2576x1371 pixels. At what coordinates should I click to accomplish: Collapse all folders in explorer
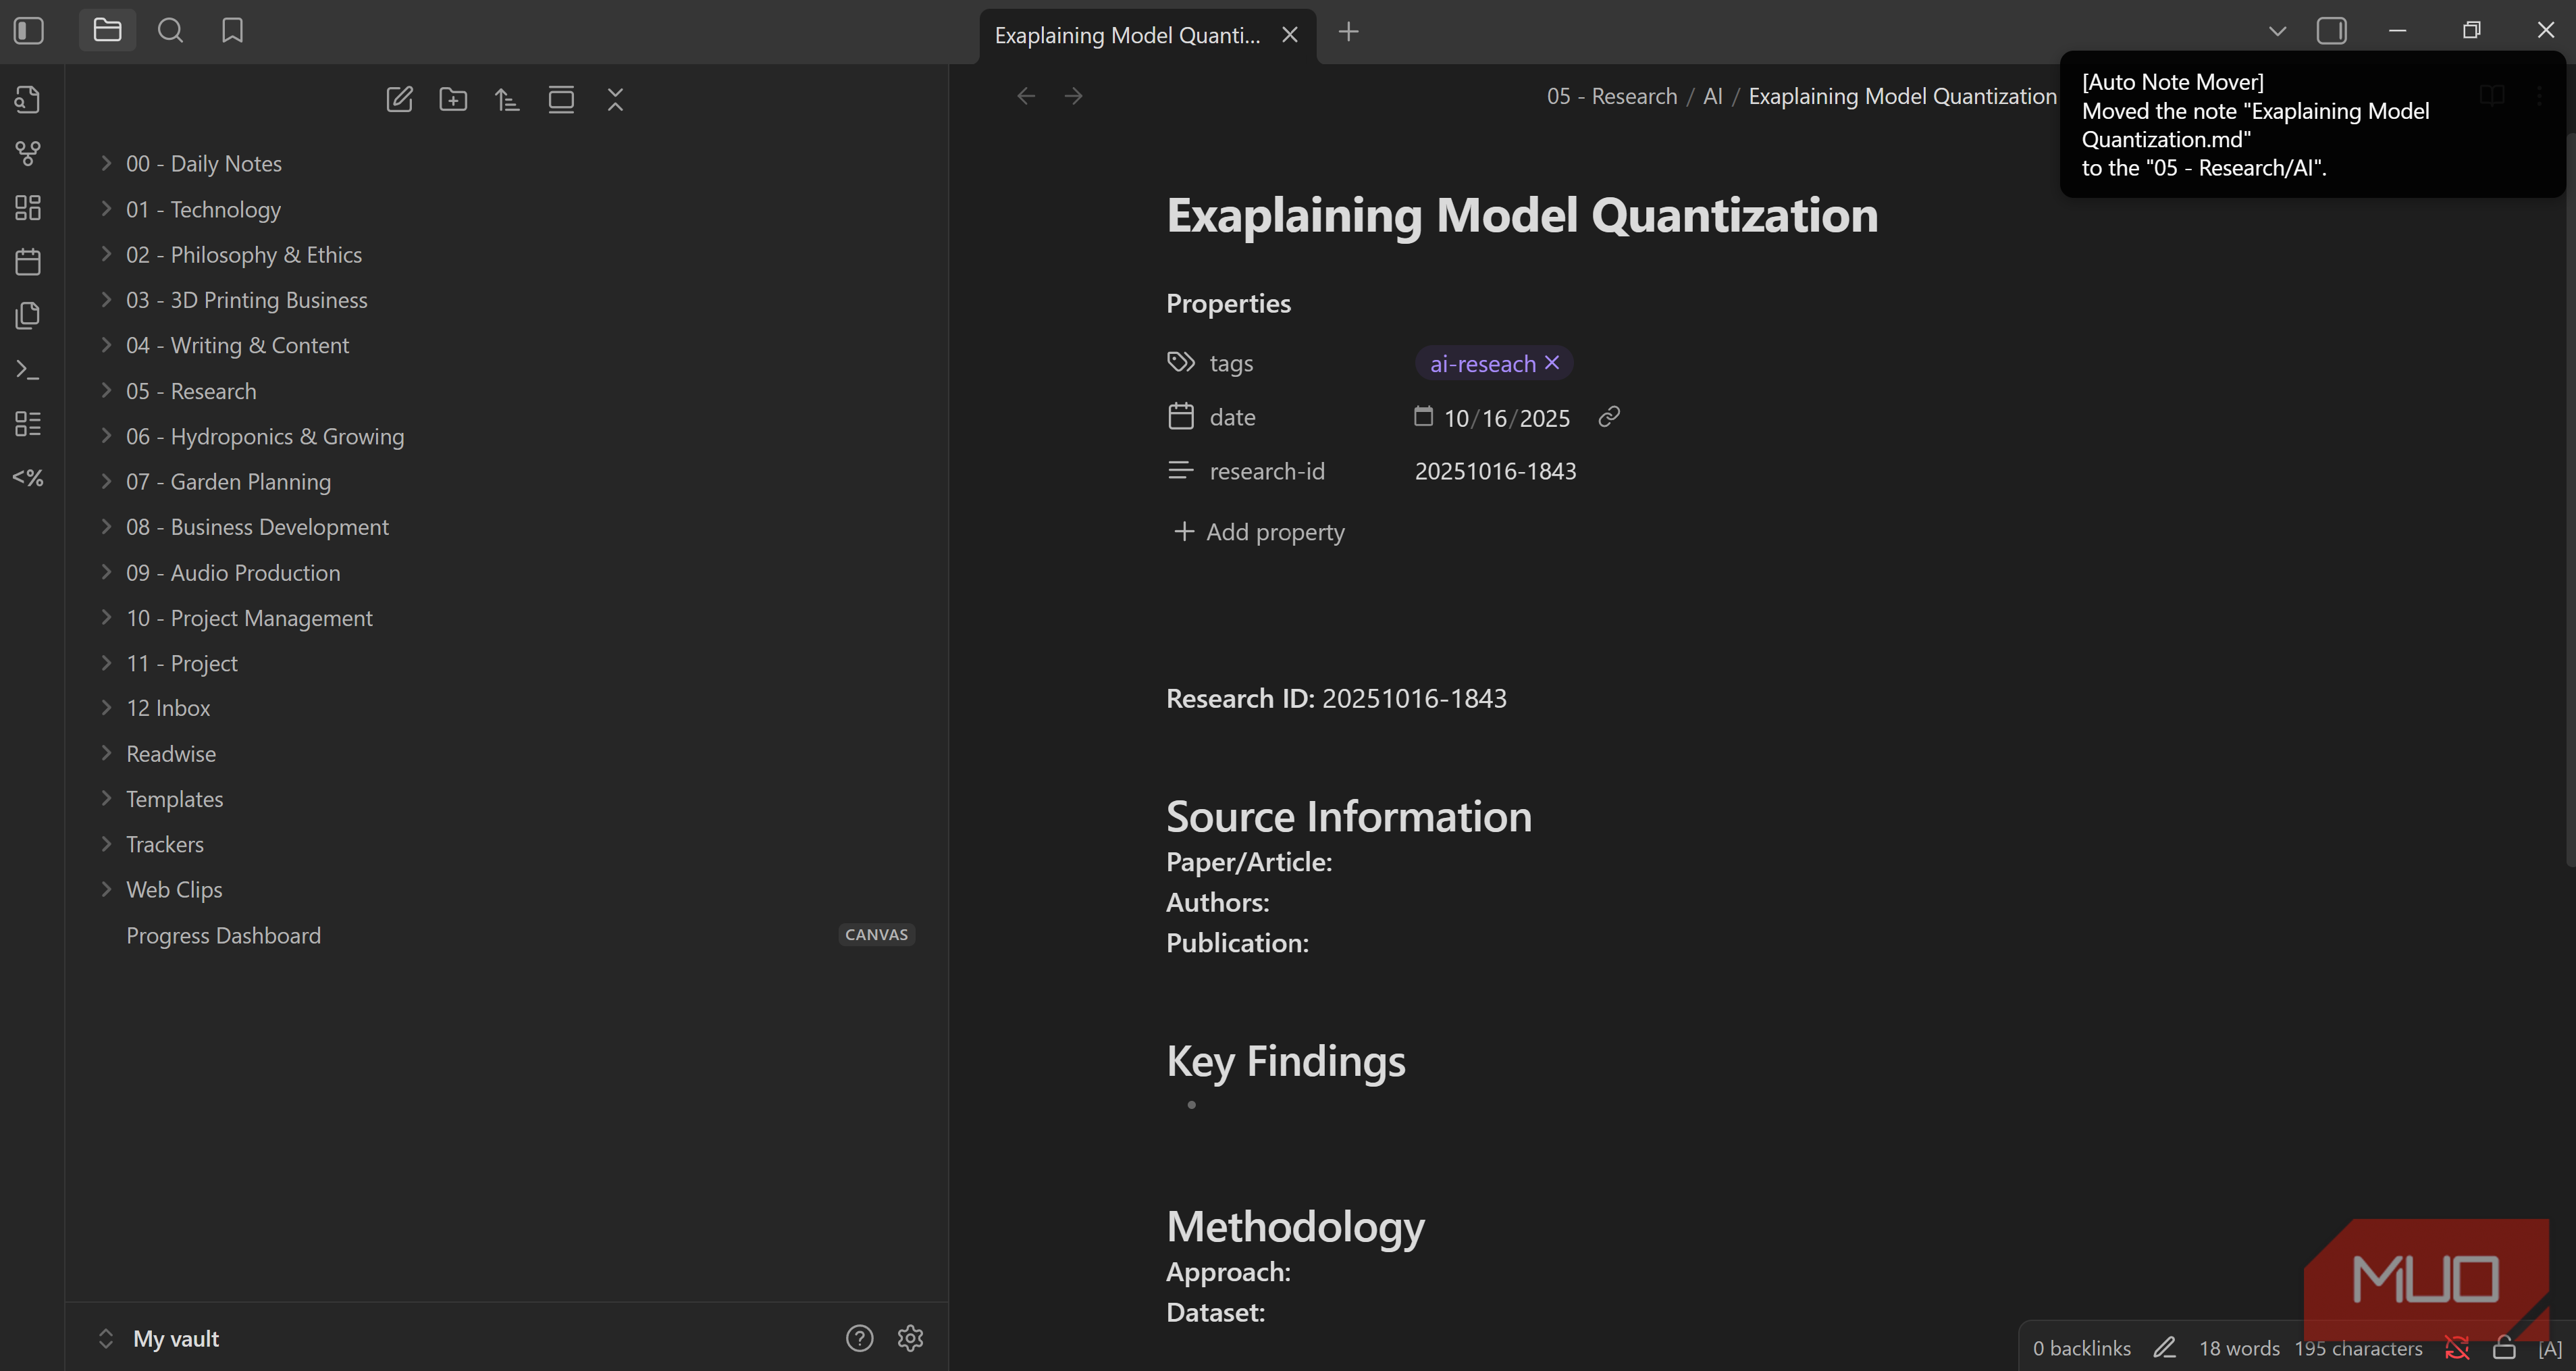(615, 99)
